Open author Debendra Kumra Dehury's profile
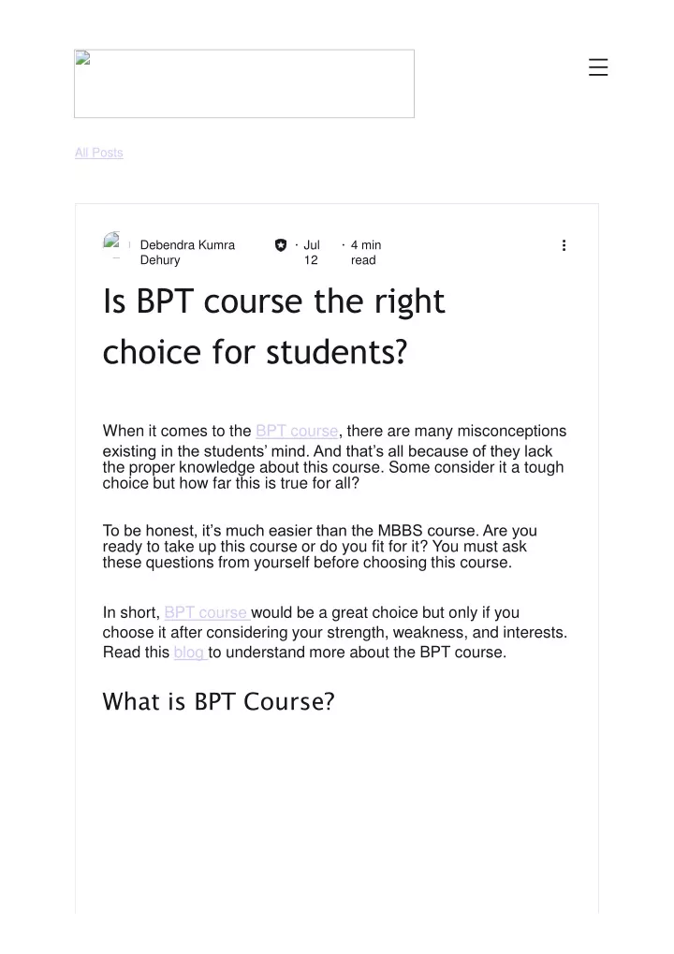This screenshot has width=674, height=954. (187, 253)
